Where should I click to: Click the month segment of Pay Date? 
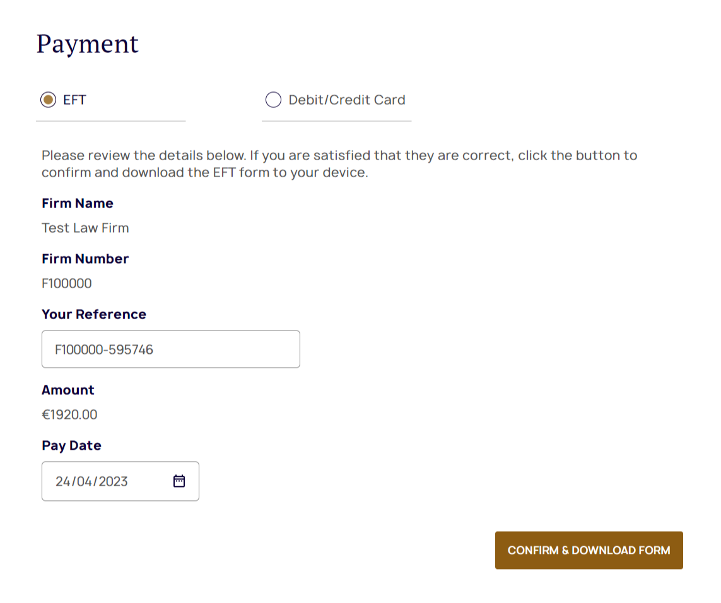pos(83,482)
